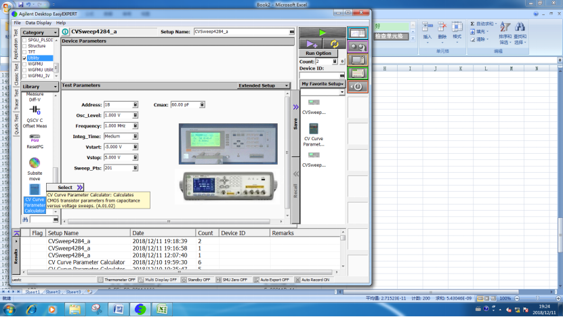Open keypad for the Count field

335,62
